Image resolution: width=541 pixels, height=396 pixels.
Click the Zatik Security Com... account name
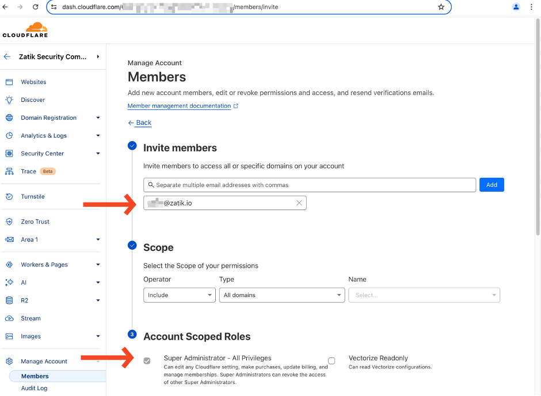tap(52, 56)
